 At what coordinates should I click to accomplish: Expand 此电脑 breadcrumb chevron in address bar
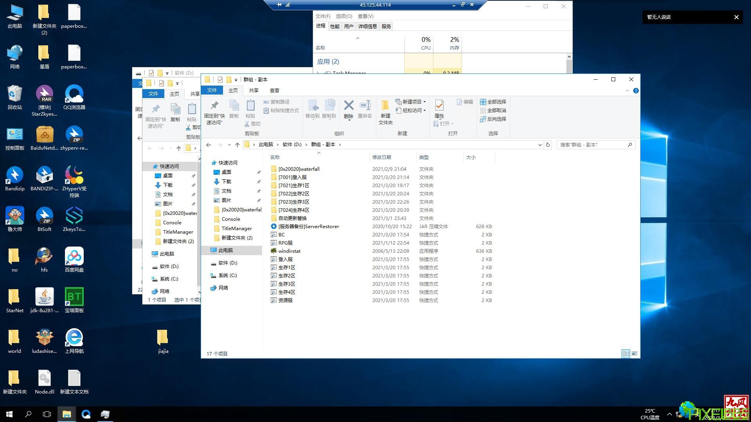[278, 145]
